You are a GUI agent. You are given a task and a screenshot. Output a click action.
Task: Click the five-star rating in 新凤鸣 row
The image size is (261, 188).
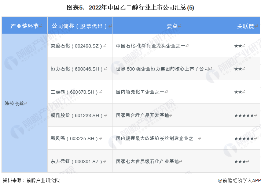click(x=244, y=138)
